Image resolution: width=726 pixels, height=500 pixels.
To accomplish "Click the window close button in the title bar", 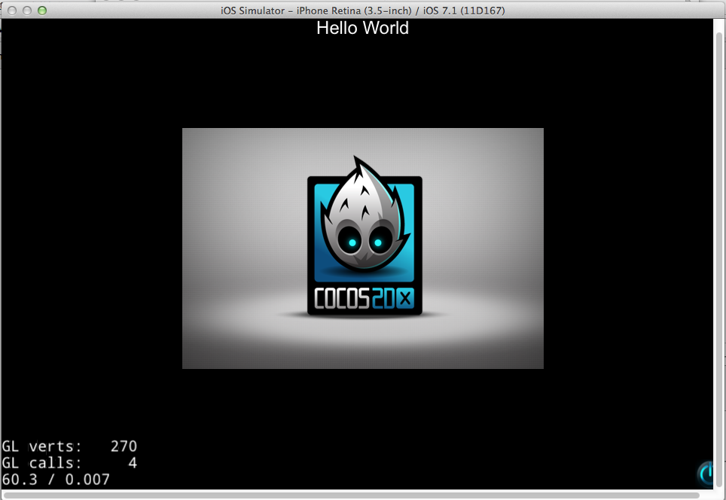I will tap(13, 11).
